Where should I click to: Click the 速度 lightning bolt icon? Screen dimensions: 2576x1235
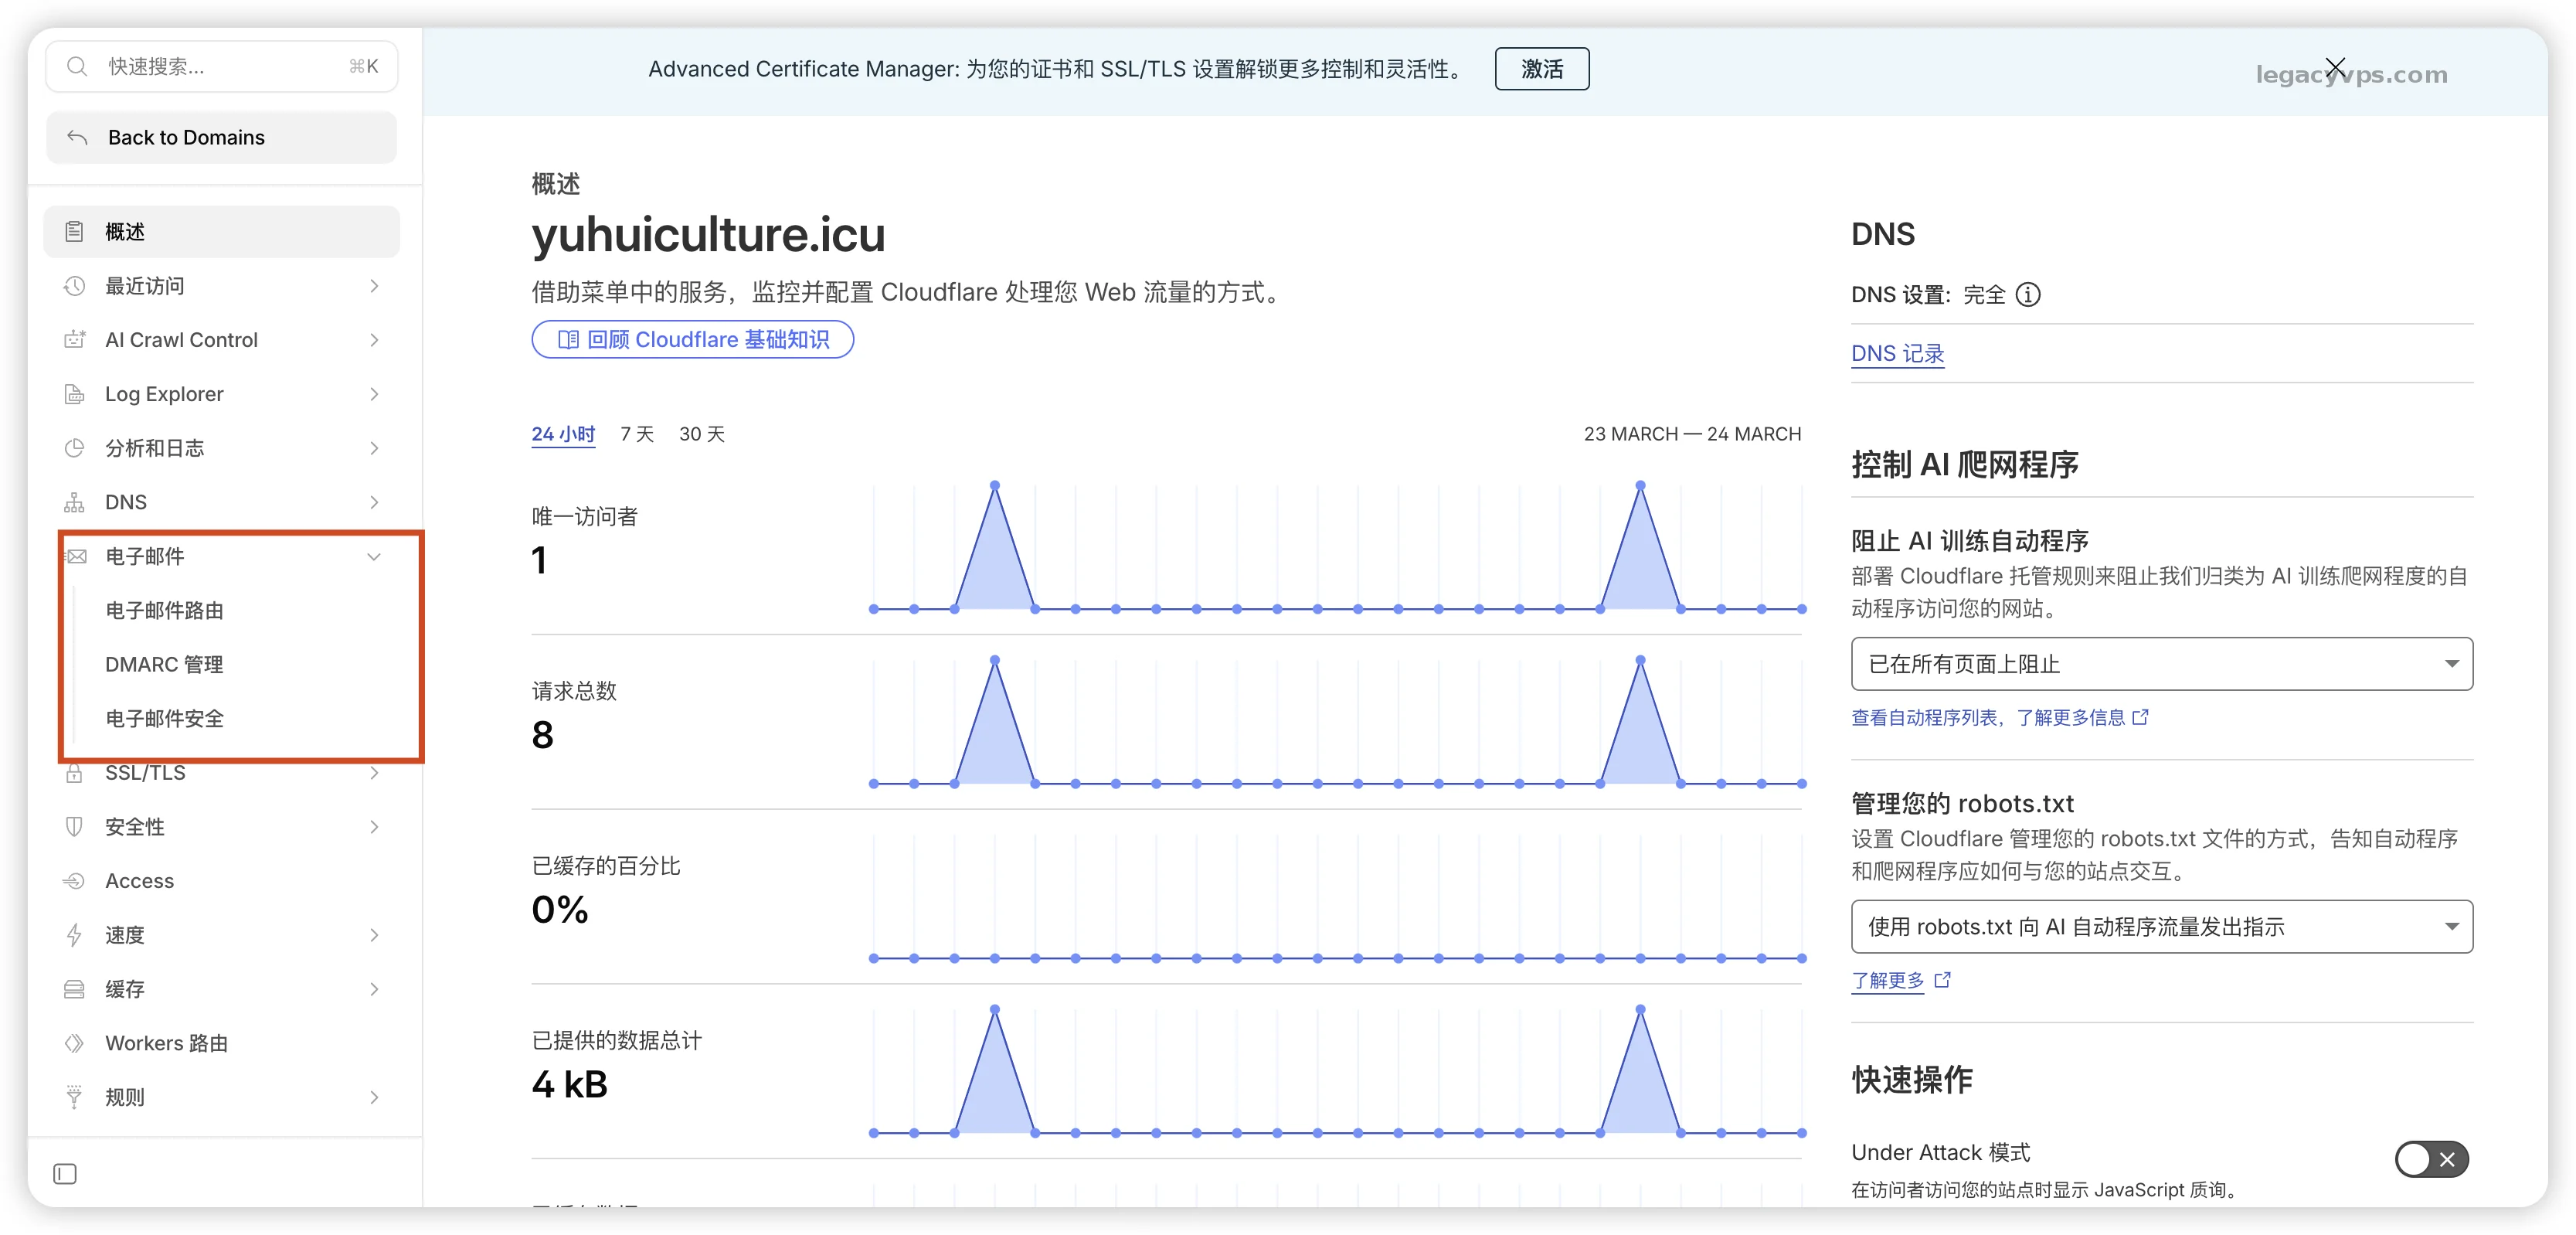click(x=74, y=935)
